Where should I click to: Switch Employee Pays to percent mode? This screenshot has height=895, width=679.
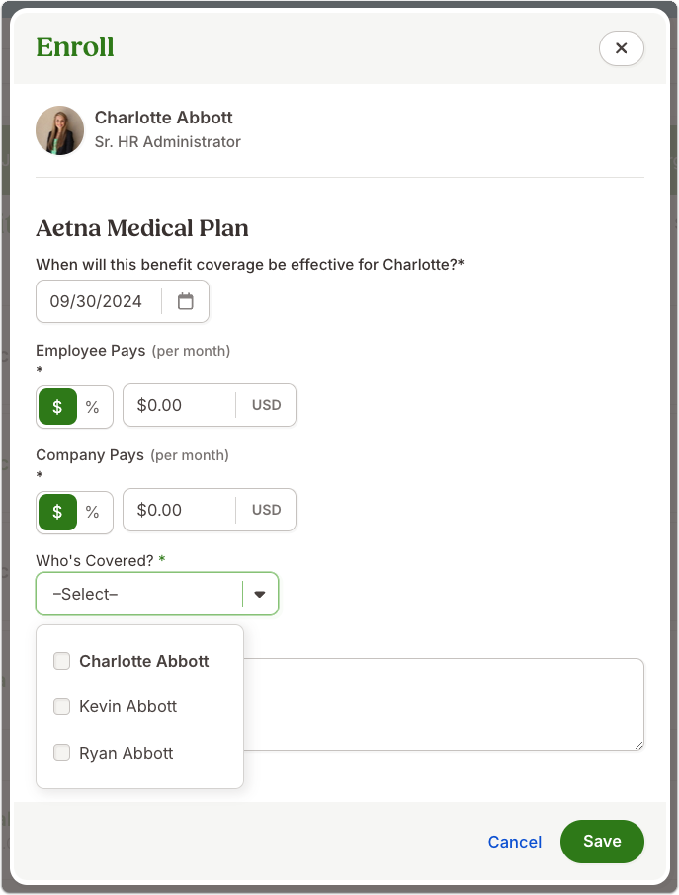tap(93, 406)
